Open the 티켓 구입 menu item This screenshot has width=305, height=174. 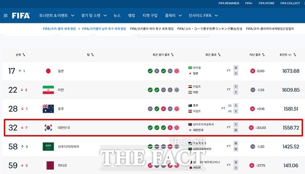pos(150,16)
